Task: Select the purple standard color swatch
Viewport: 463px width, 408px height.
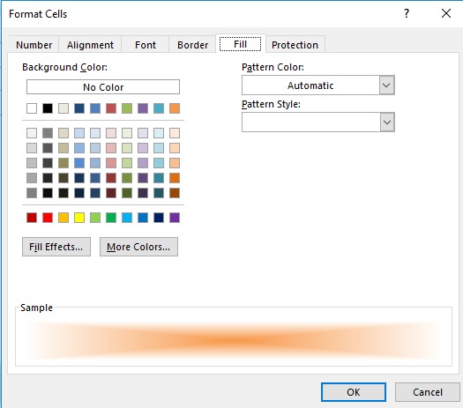Action: (x=175, y=218)
